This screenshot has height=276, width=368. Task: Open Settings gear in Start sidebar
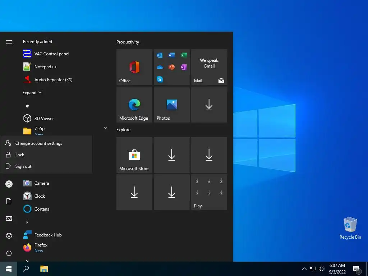pyautogui.click(x=9, y=236)
